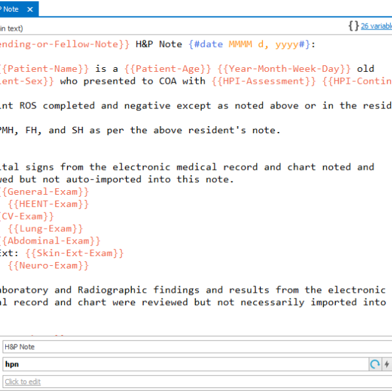Screen dimensions: 392x392
Task: Select the H&P Note tab
Action: pyautogui.click(x=12, y=8)
